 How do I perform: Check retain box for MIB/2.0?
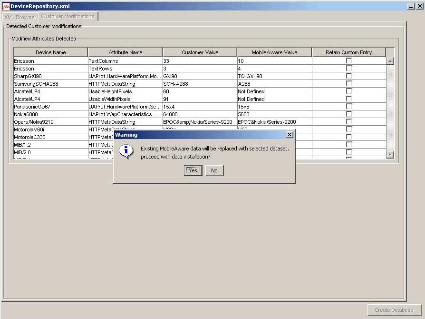click(349, 152)
